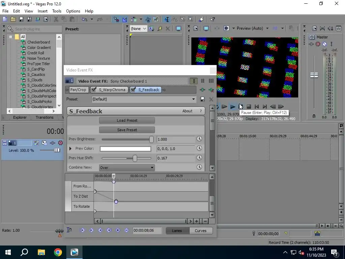The image size is (345, 259).
Task: Click the Create Keyframe plus diamond icon
Action: click(x=118, y=230)
